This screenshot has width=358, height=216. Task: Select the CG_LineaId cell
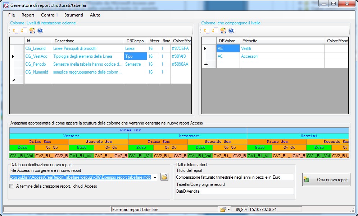[x=38, y=48]
